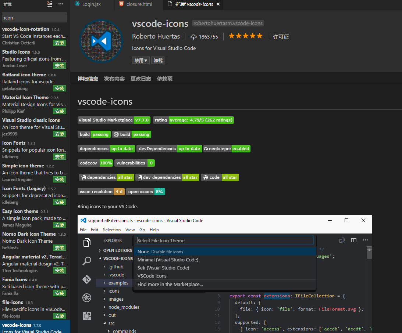The height and width of the screenshot is (333, 402).
Task: Choose Seti (Visual Studio Code) theme option
Action: tap(225, 268)
